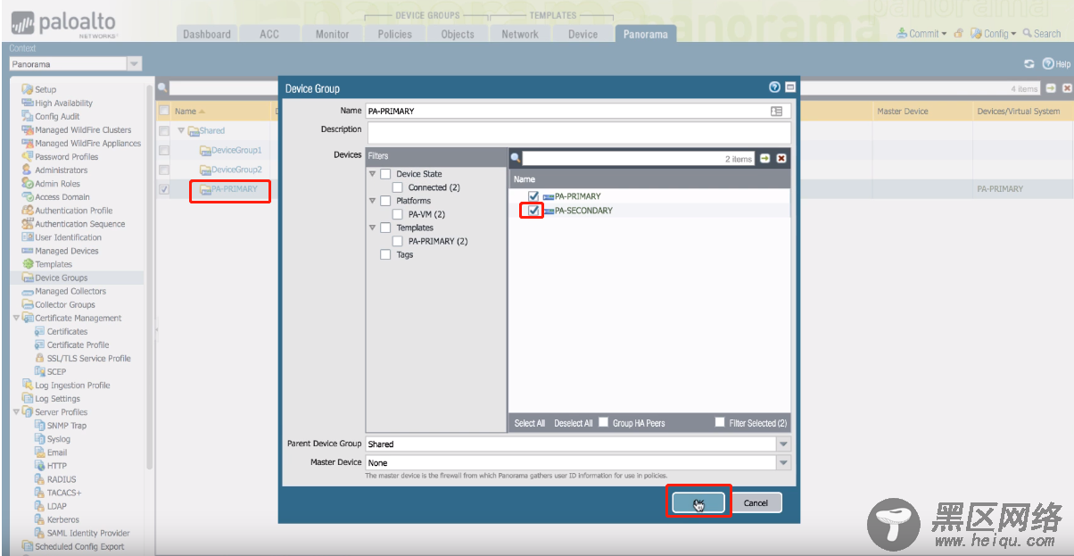This screenshot has width=1074, height=556.
Task: Clear the devices search filter
Action: click(x=781, y=158)
